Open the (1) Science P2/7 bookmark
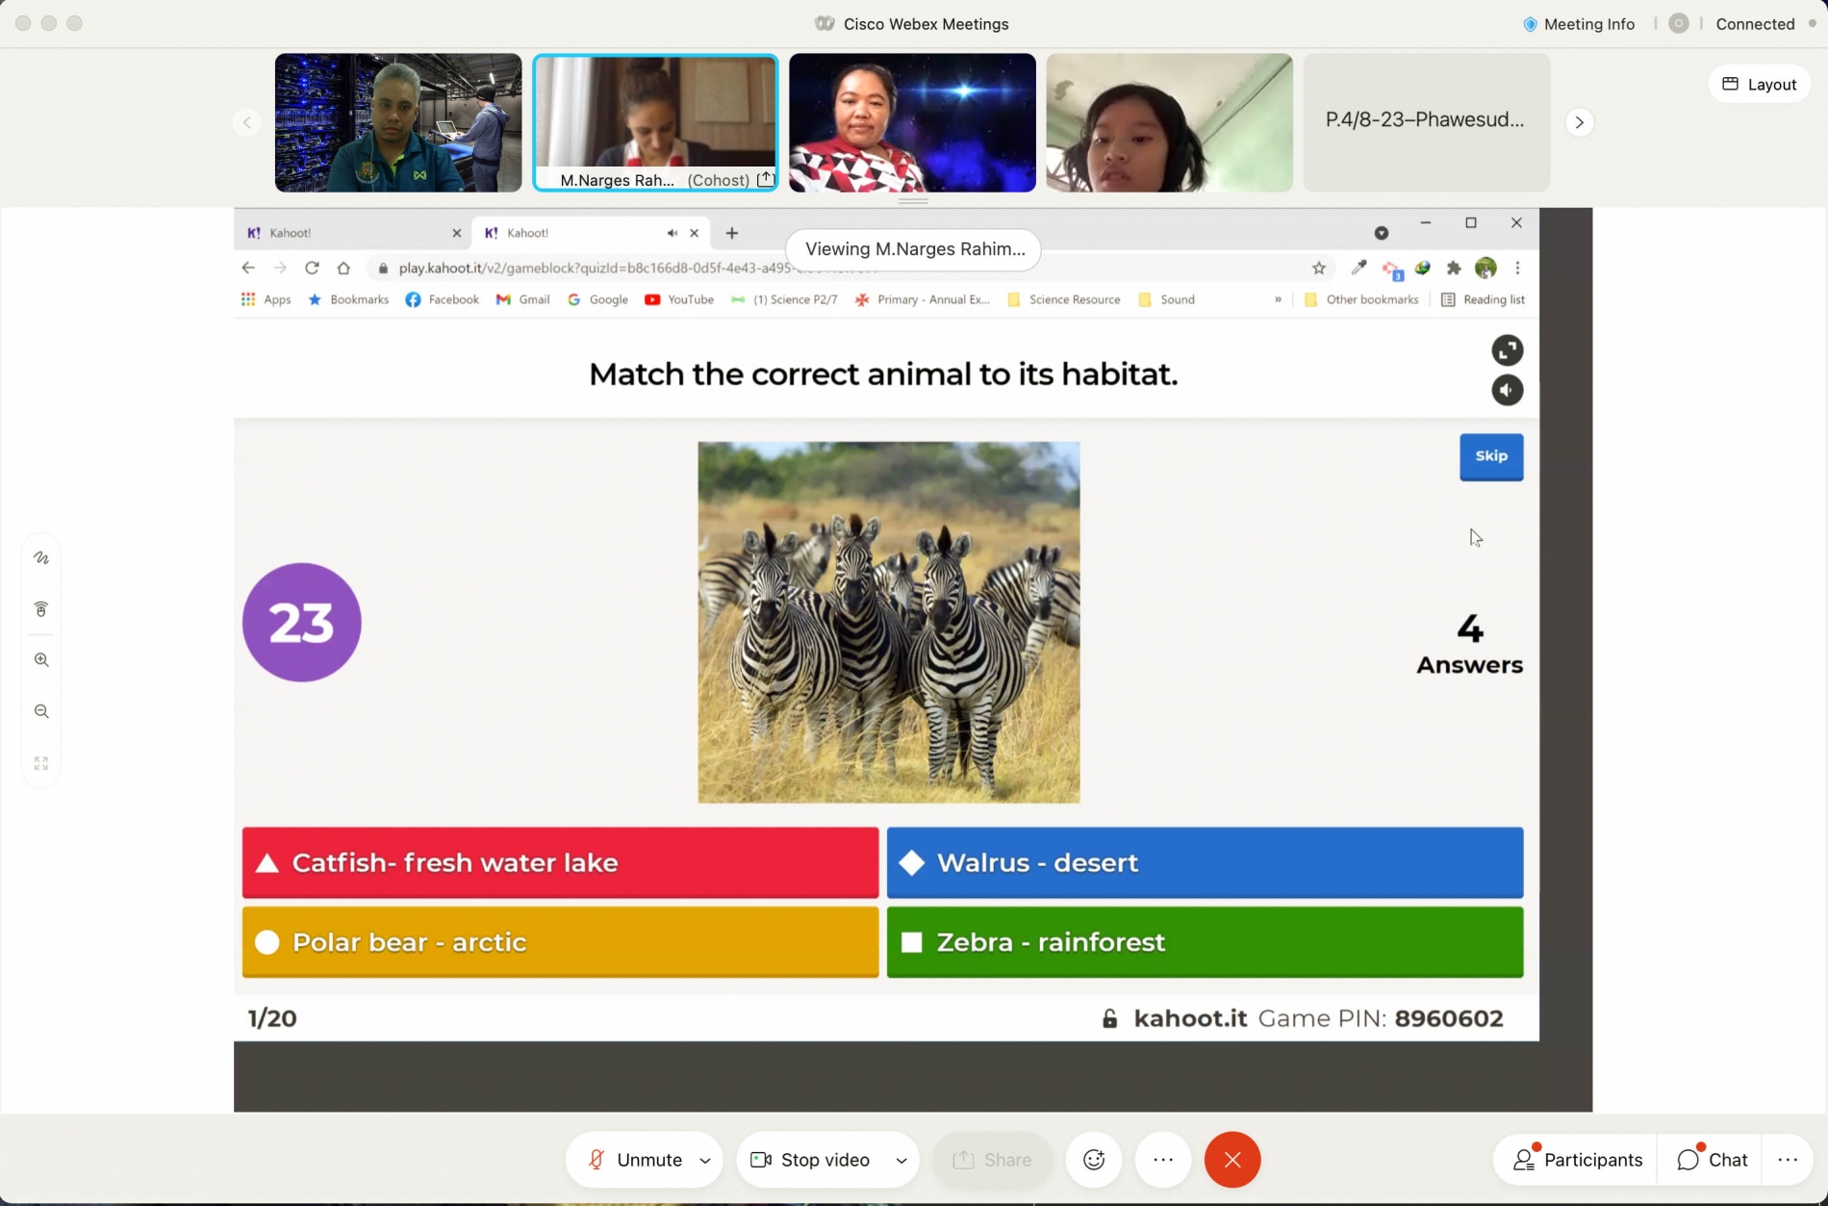This screenshot has height=1206, width=1828. tap(784, 299)
